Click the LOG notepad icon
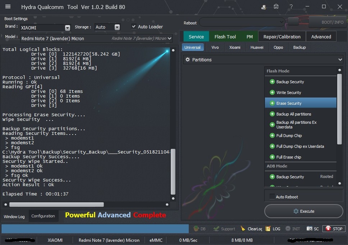This screenshot has height=245, width=348. click(268, 228)
